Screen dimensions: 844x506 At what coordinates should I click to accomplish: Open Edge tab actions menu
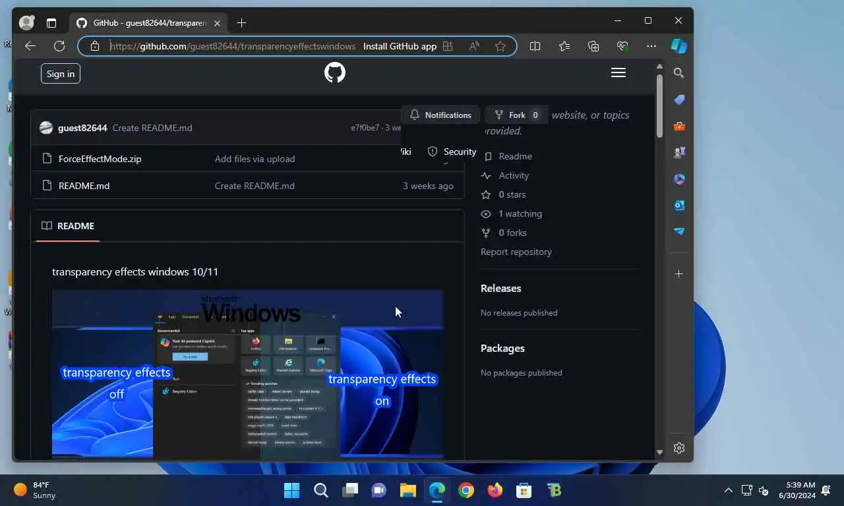(51, 23)
